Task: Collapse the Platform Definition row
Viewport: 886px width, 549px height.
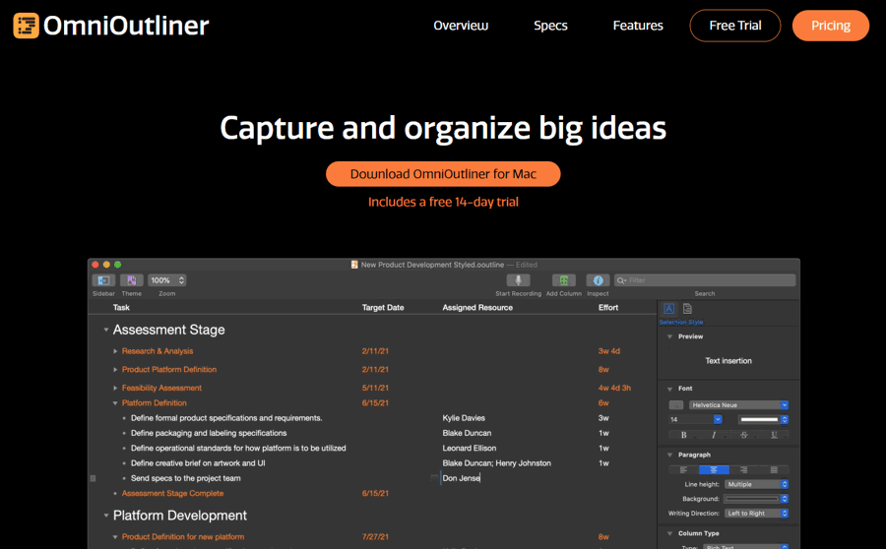Action: (115, 403)
